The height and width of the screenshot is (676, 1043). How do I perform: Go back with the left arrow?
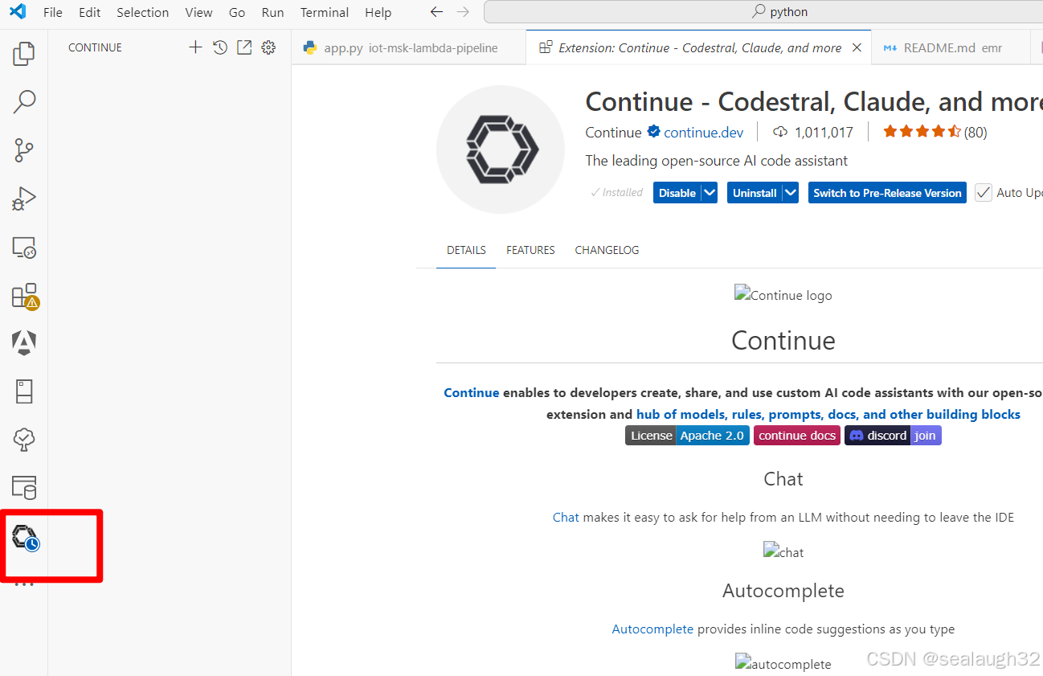tap(436, 12)
